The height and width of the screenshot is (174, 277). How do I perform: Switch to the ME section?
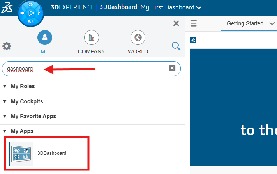[x=45, y=42]
